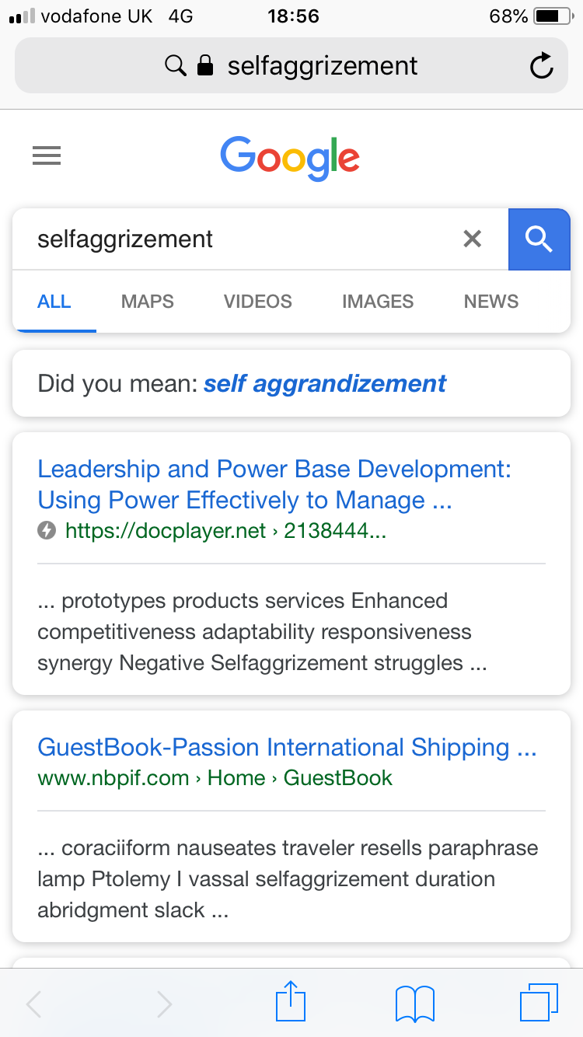Image resolution: width=583 pixels, height=1037 pixels.
Task: Go back with the left arrow
Action: tap(34, 1004)
